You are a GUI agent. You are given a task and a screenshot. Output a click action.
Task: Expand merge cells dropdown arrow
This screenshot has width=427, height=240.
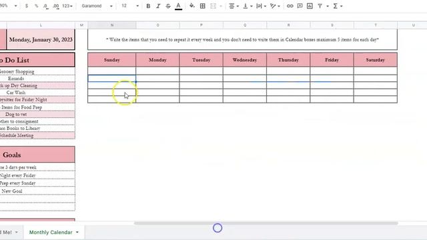tap(221, 6)
